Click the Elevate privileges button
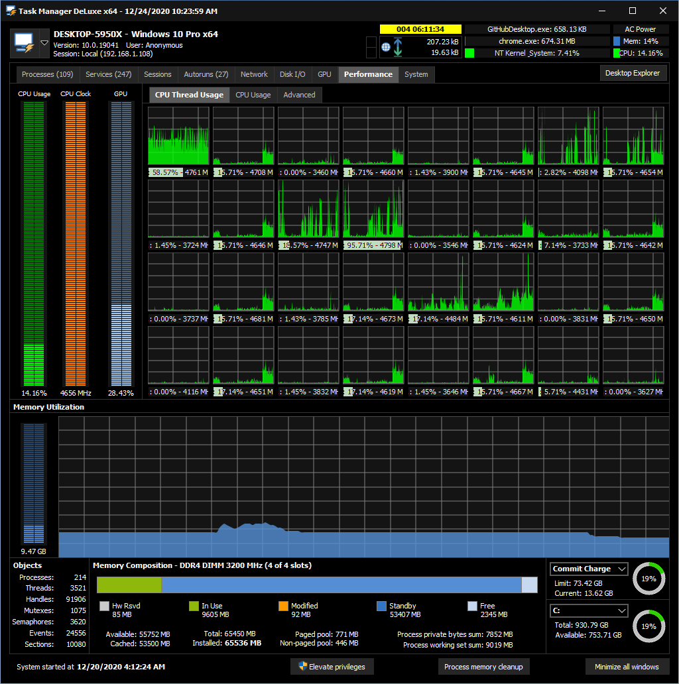 click(332, 667)
